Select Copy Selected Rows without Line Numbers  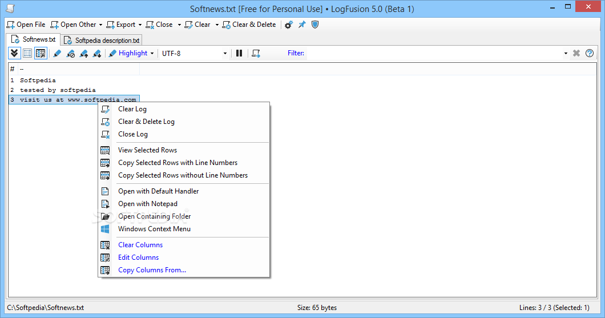(184, 175)
